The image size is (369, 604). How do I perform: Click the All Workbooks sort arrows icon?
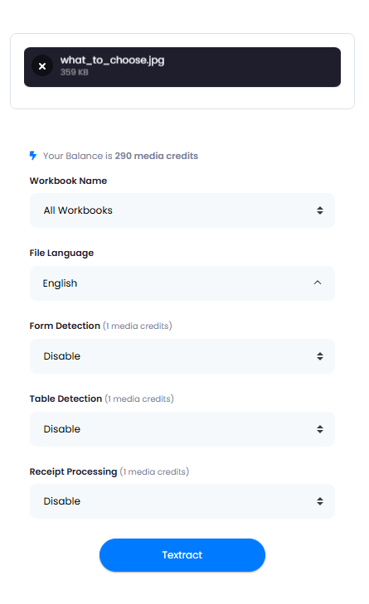point(319,210)
